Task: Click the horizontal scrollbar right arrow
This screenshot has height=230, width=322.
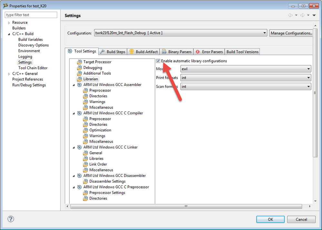Action: click(x=310, y=206)
